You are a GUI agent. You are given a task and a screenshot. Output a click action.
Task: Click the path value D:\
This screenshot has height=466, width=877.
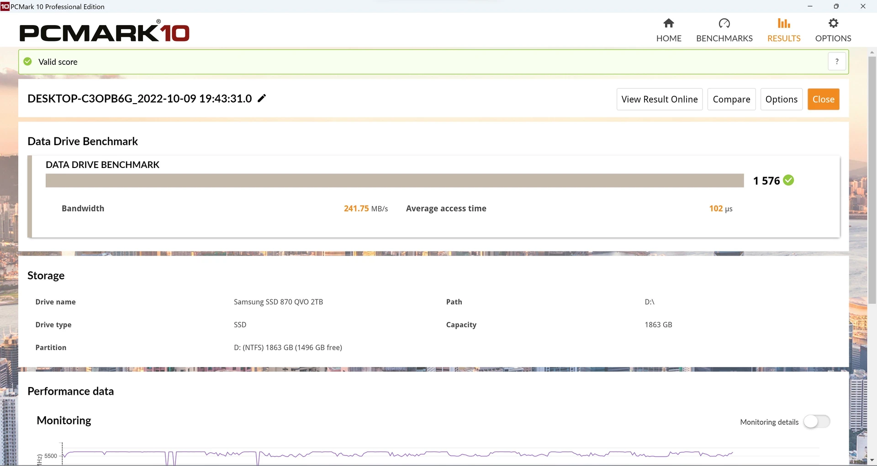650,302
